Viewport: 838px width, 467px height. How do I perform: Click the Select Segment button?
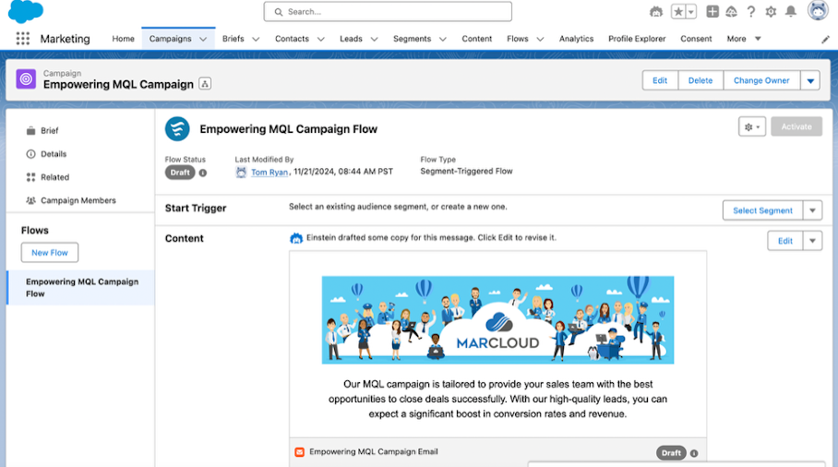(x=762, y=210)
